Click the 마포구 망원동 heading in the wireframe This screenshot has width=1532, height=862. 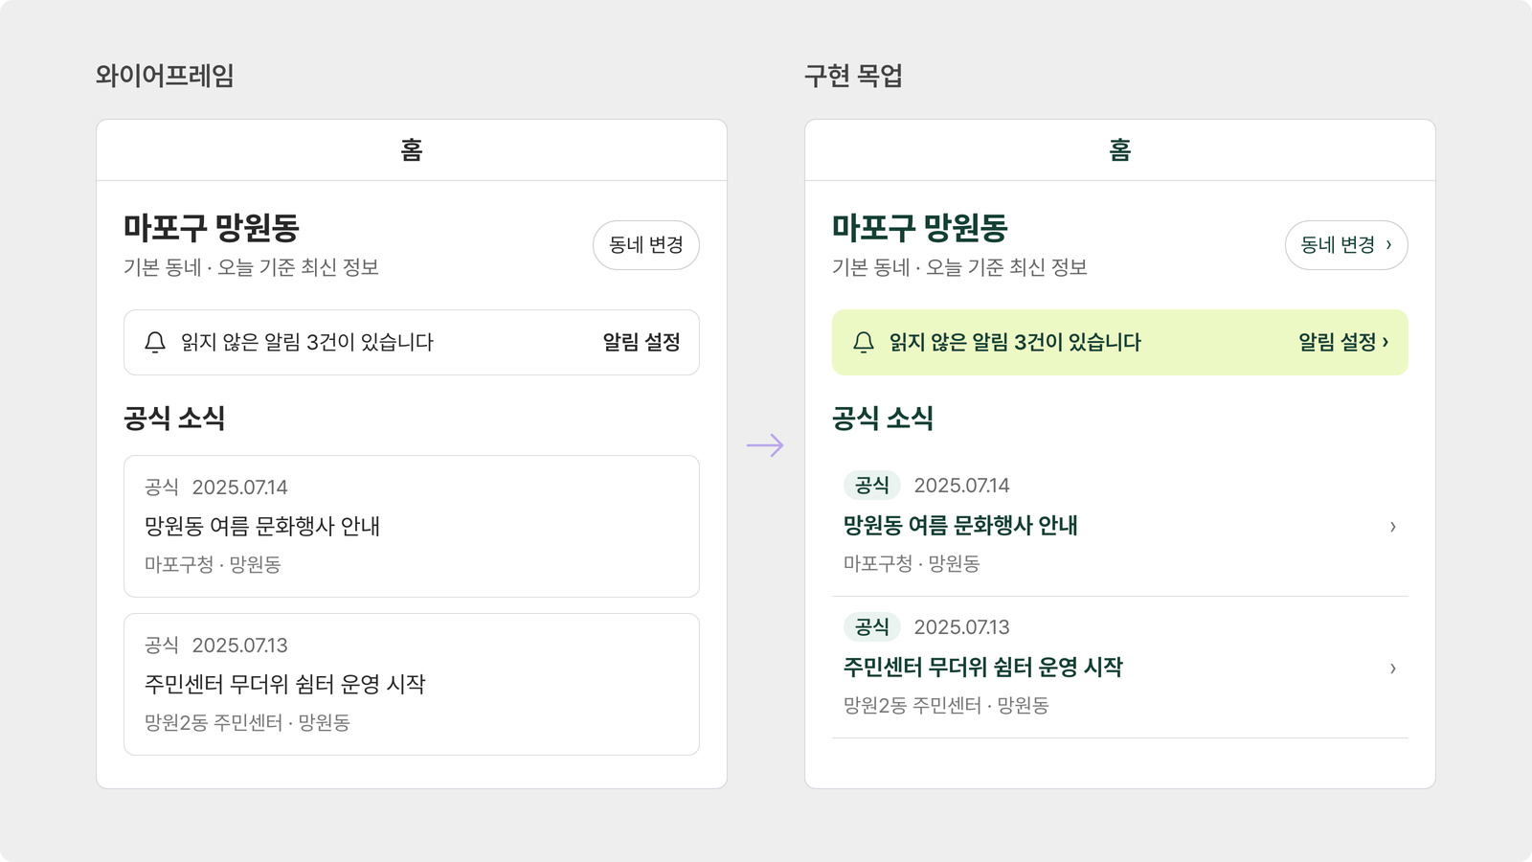tap(212, 228)
